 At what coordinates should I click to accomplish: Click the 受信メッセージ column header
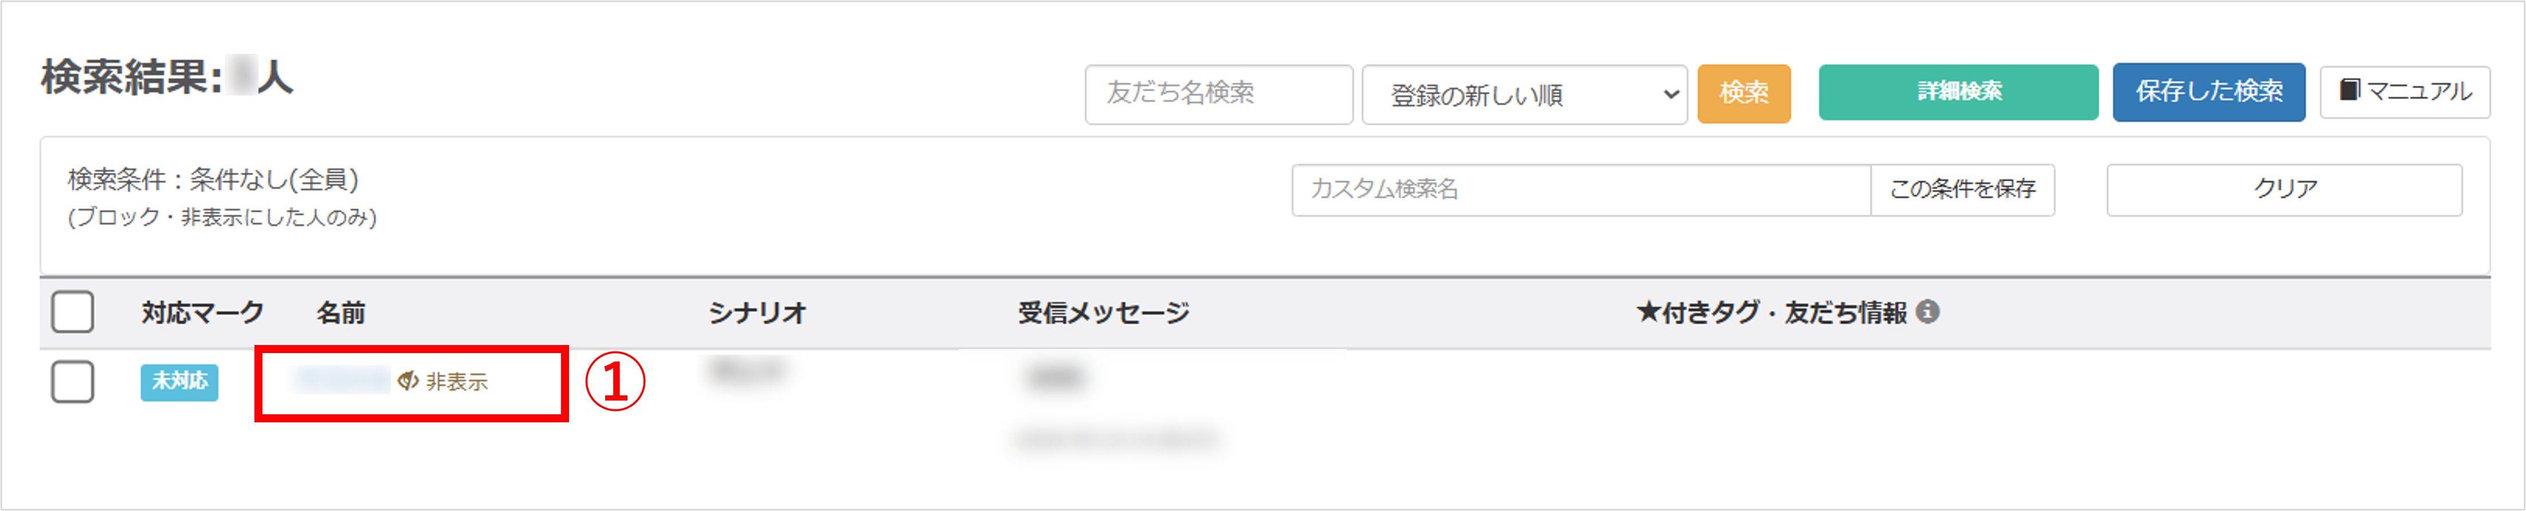coord(1103,312)
